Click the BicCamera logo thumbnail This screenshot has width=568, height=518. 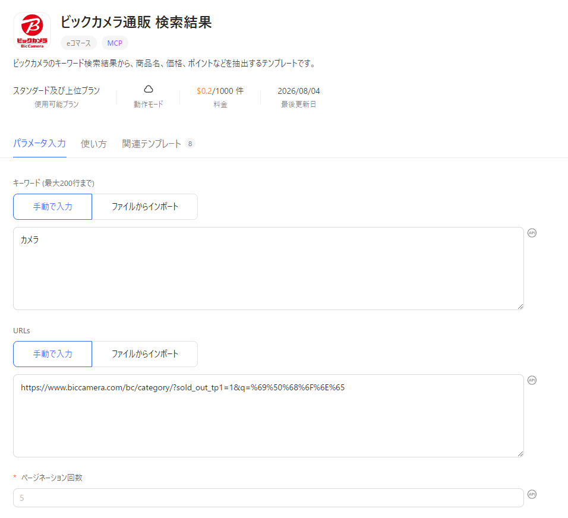click(x=32, y=31)
